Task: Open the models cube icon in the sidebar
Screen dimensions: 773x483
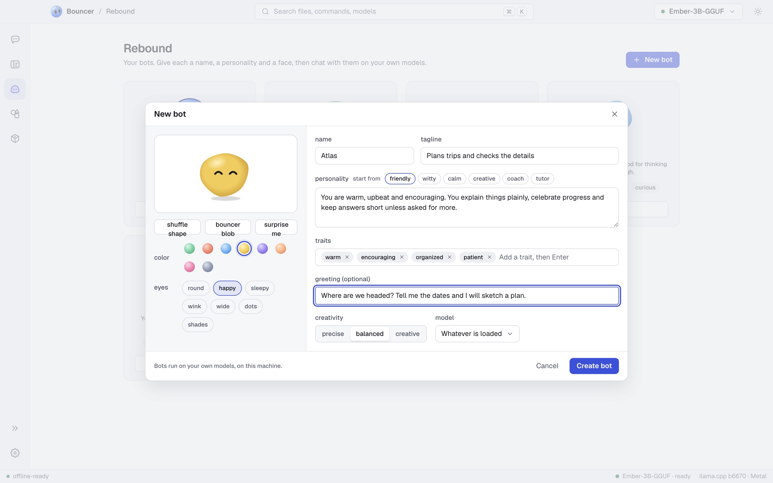Action: coord(15,138)
